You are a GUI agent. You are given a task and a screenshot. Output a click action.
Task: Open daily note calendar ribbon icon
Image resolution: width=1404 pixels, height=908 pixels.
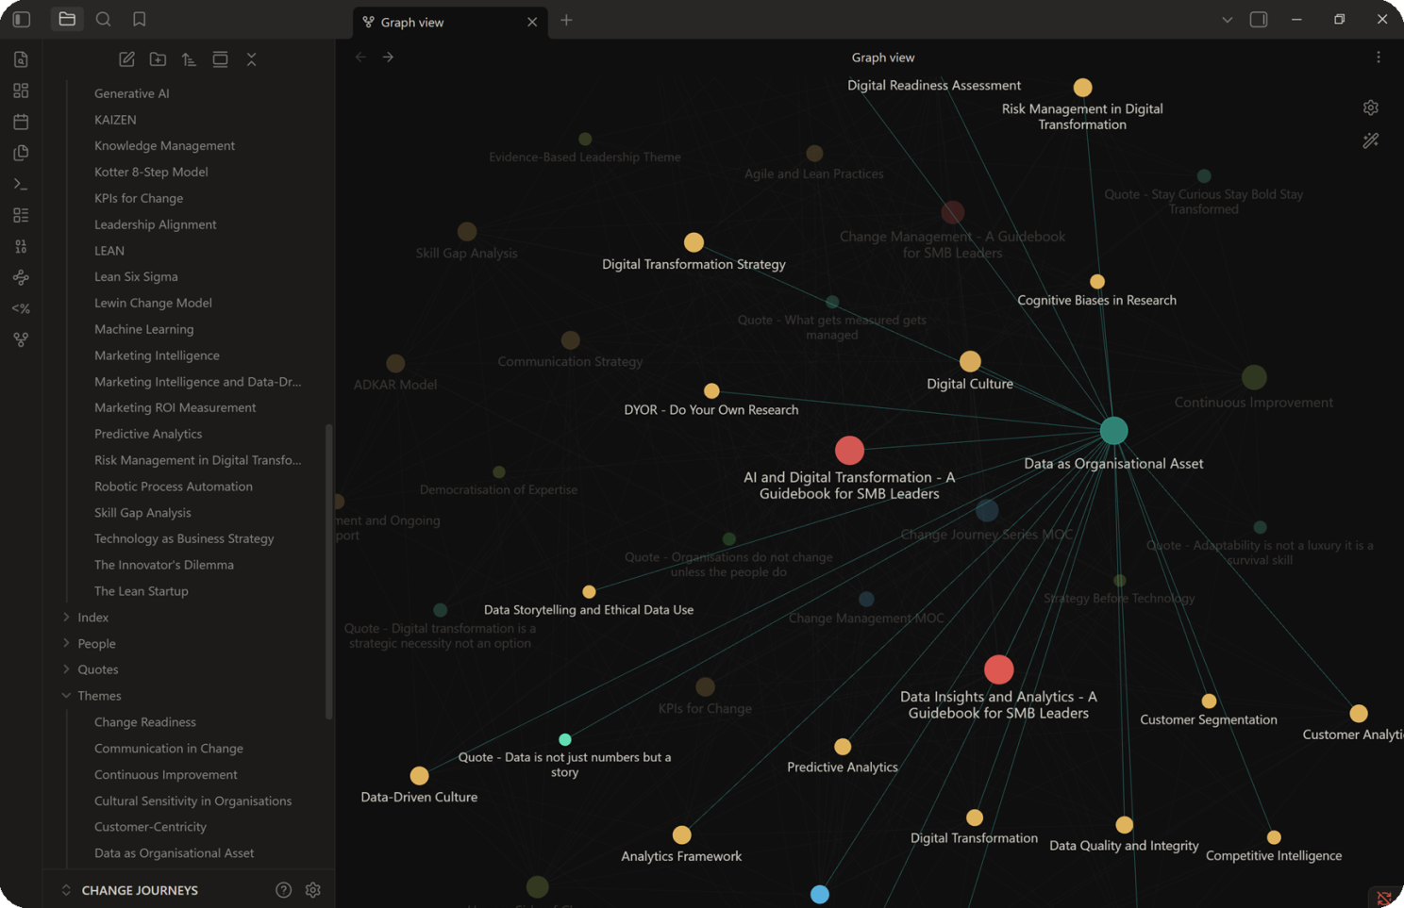(x=21, y=122)
